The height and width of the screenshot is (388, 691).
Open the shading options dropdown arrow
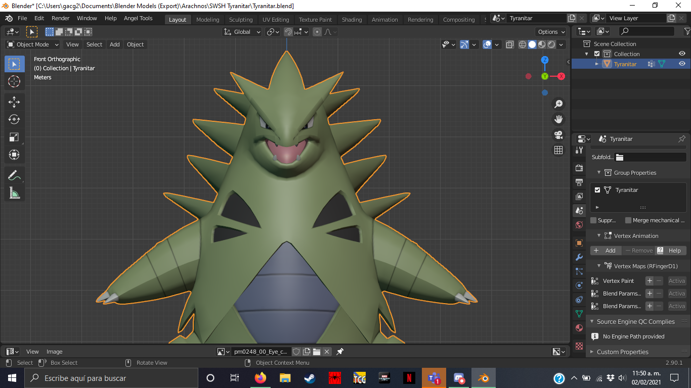(562, 44)
